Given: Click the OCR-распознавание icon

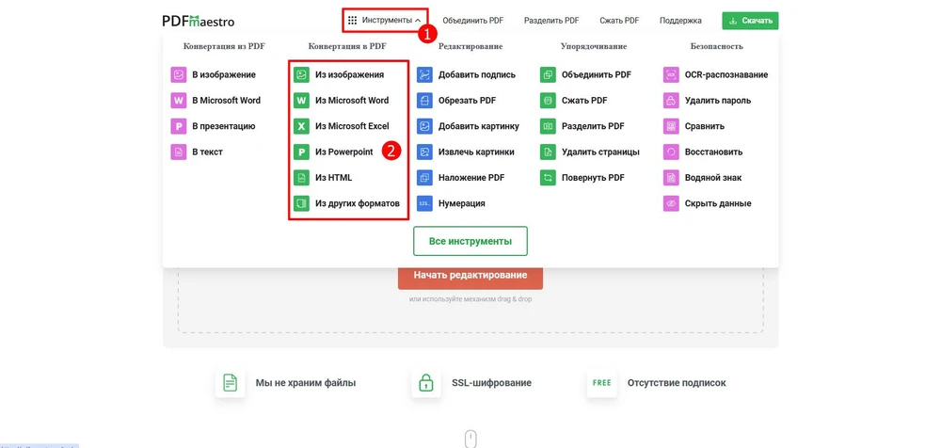Looking at the screenshot, I should [x=671, y=74].
